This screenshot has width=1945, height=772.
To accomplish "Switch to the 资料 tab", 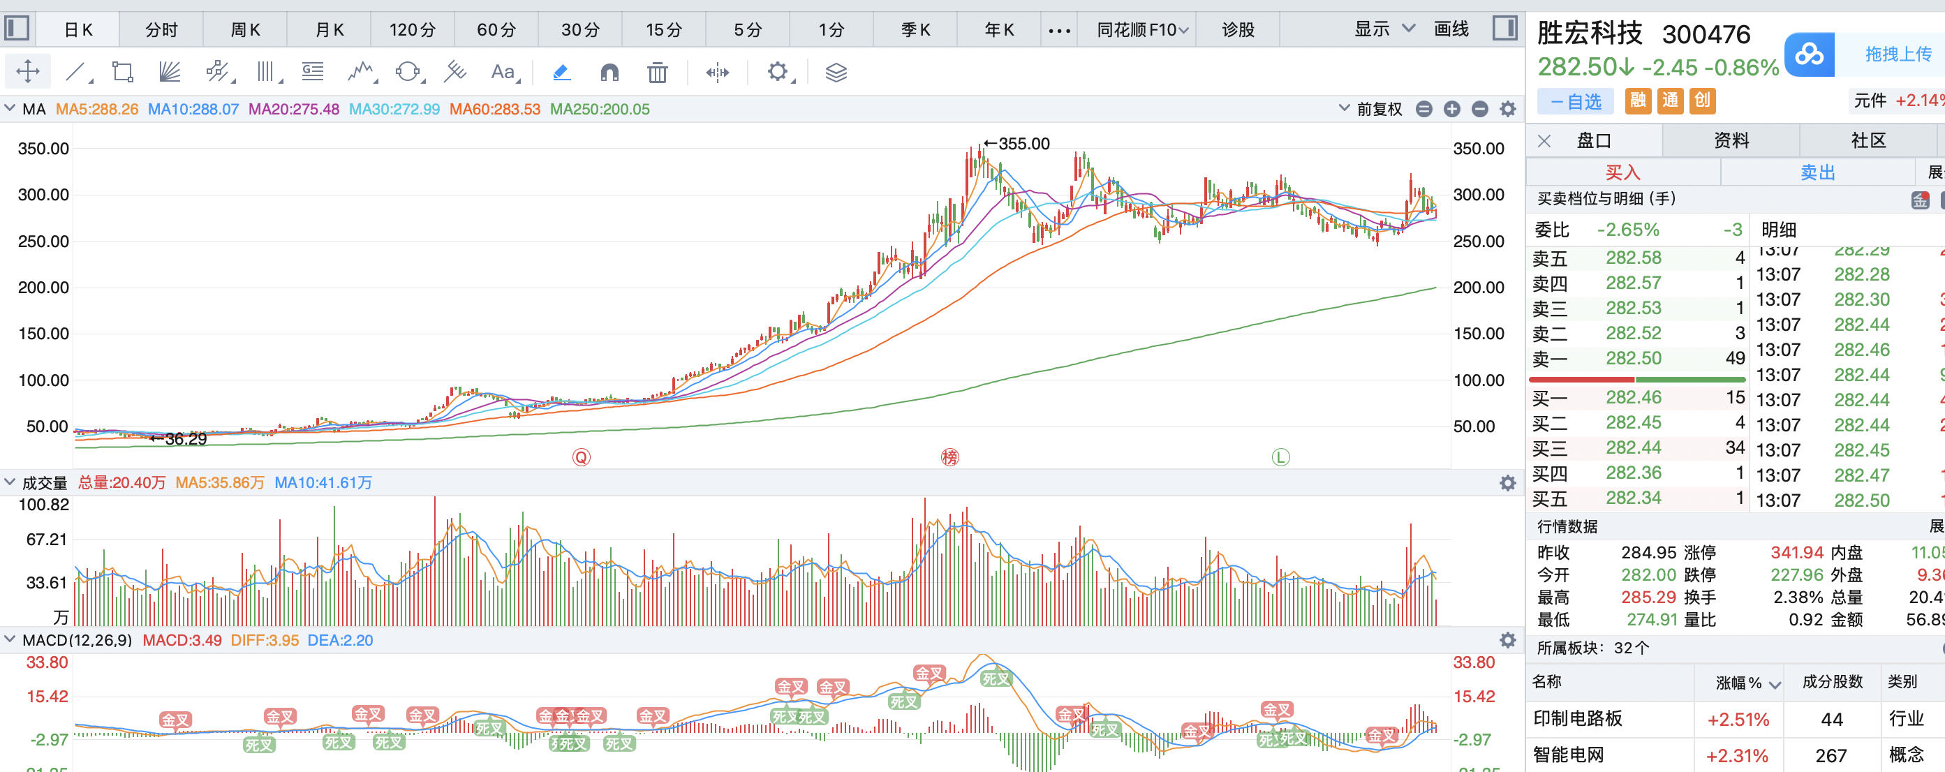I will click(x=1731, y=140).
